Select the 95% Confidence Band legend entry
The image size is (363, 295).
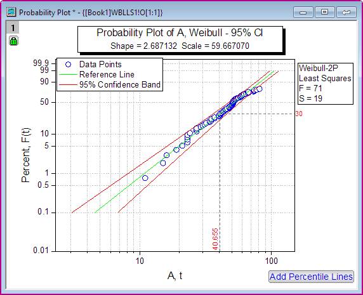(120, 84)
